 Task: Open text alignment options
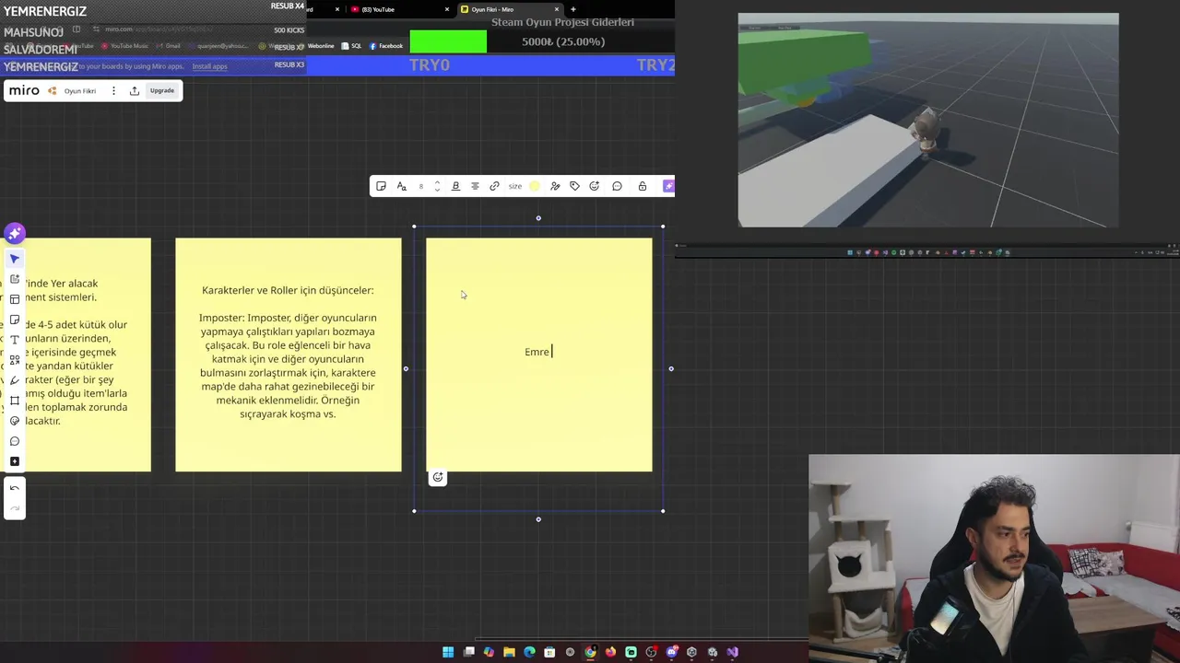pos(475,186)
